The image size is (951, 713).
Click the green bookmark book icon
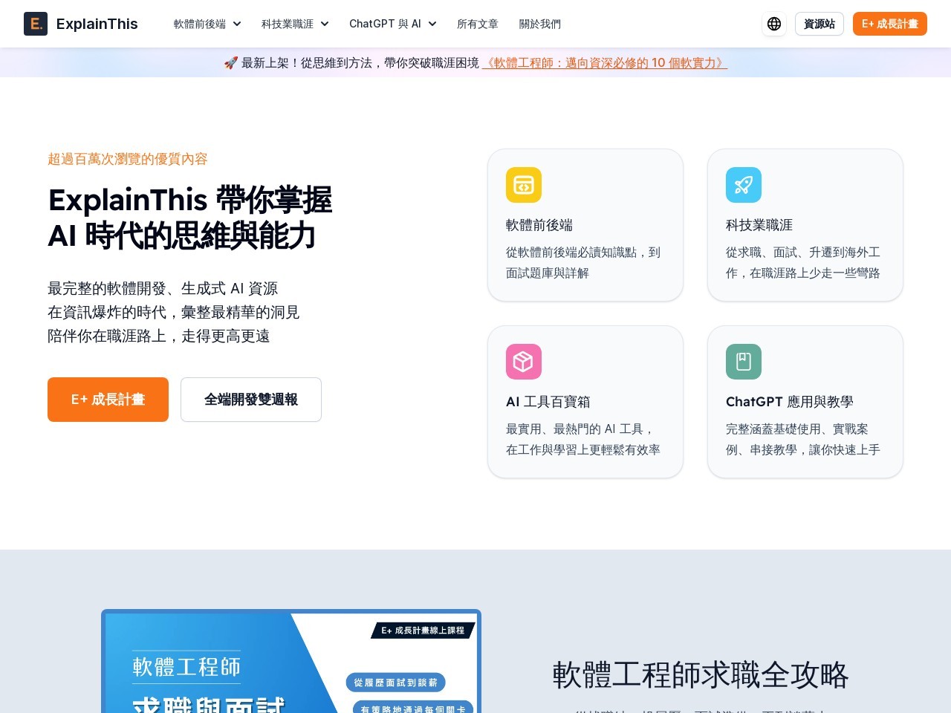coord(744,362)
